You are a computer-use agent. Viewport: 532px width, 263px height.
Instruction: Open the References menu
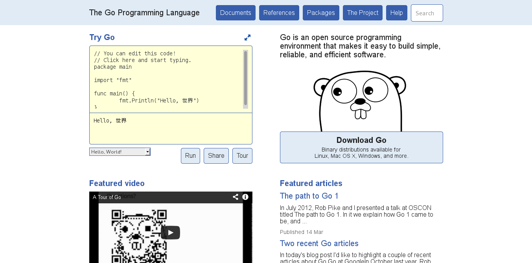click(279, 13)
